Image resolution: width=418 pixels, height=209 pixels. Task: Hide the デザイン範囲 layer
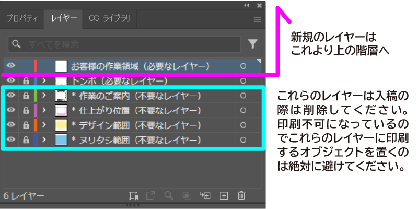(10, 125)
